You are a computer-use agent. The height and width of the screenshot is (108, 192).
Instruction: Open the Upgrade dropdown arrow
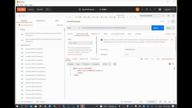[174, 9]
